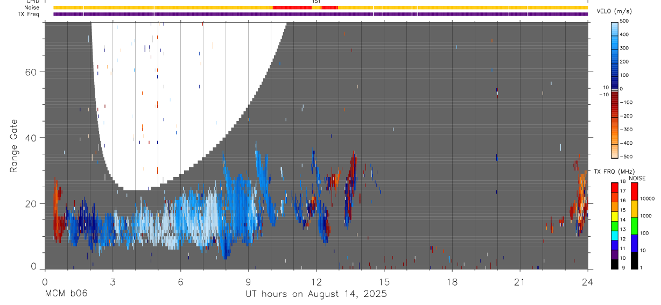Click the Range Gate axis title
The width and height of the screenshot is (661, 305).
coord(14,146)
